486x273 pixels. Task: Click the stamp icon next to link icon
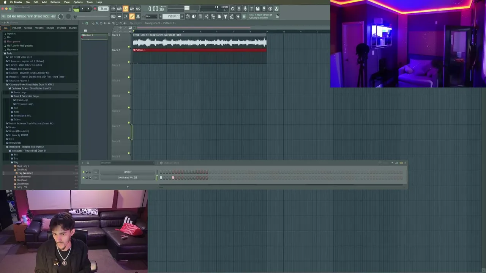pos(138,16)
